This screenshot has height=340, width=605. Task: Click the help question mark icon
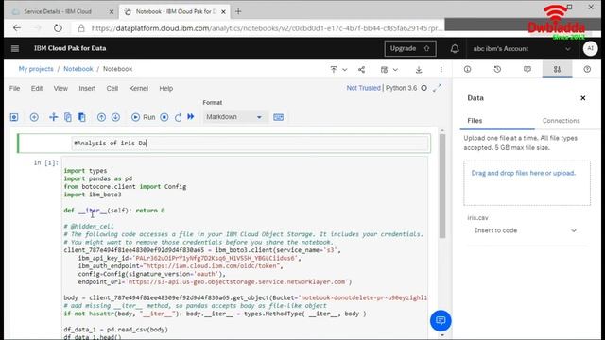click(587, 69)
